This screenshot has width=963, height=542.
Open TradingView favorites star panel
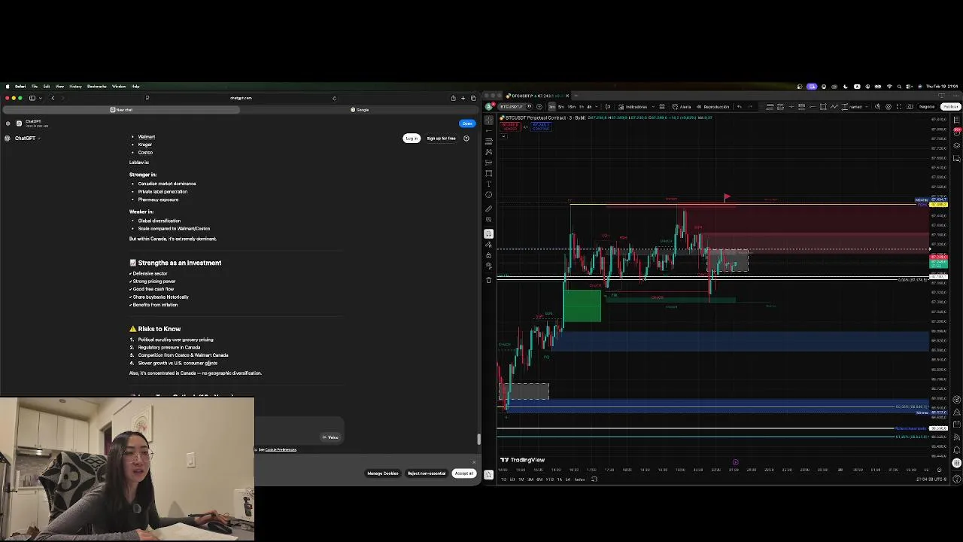(488, 474)
